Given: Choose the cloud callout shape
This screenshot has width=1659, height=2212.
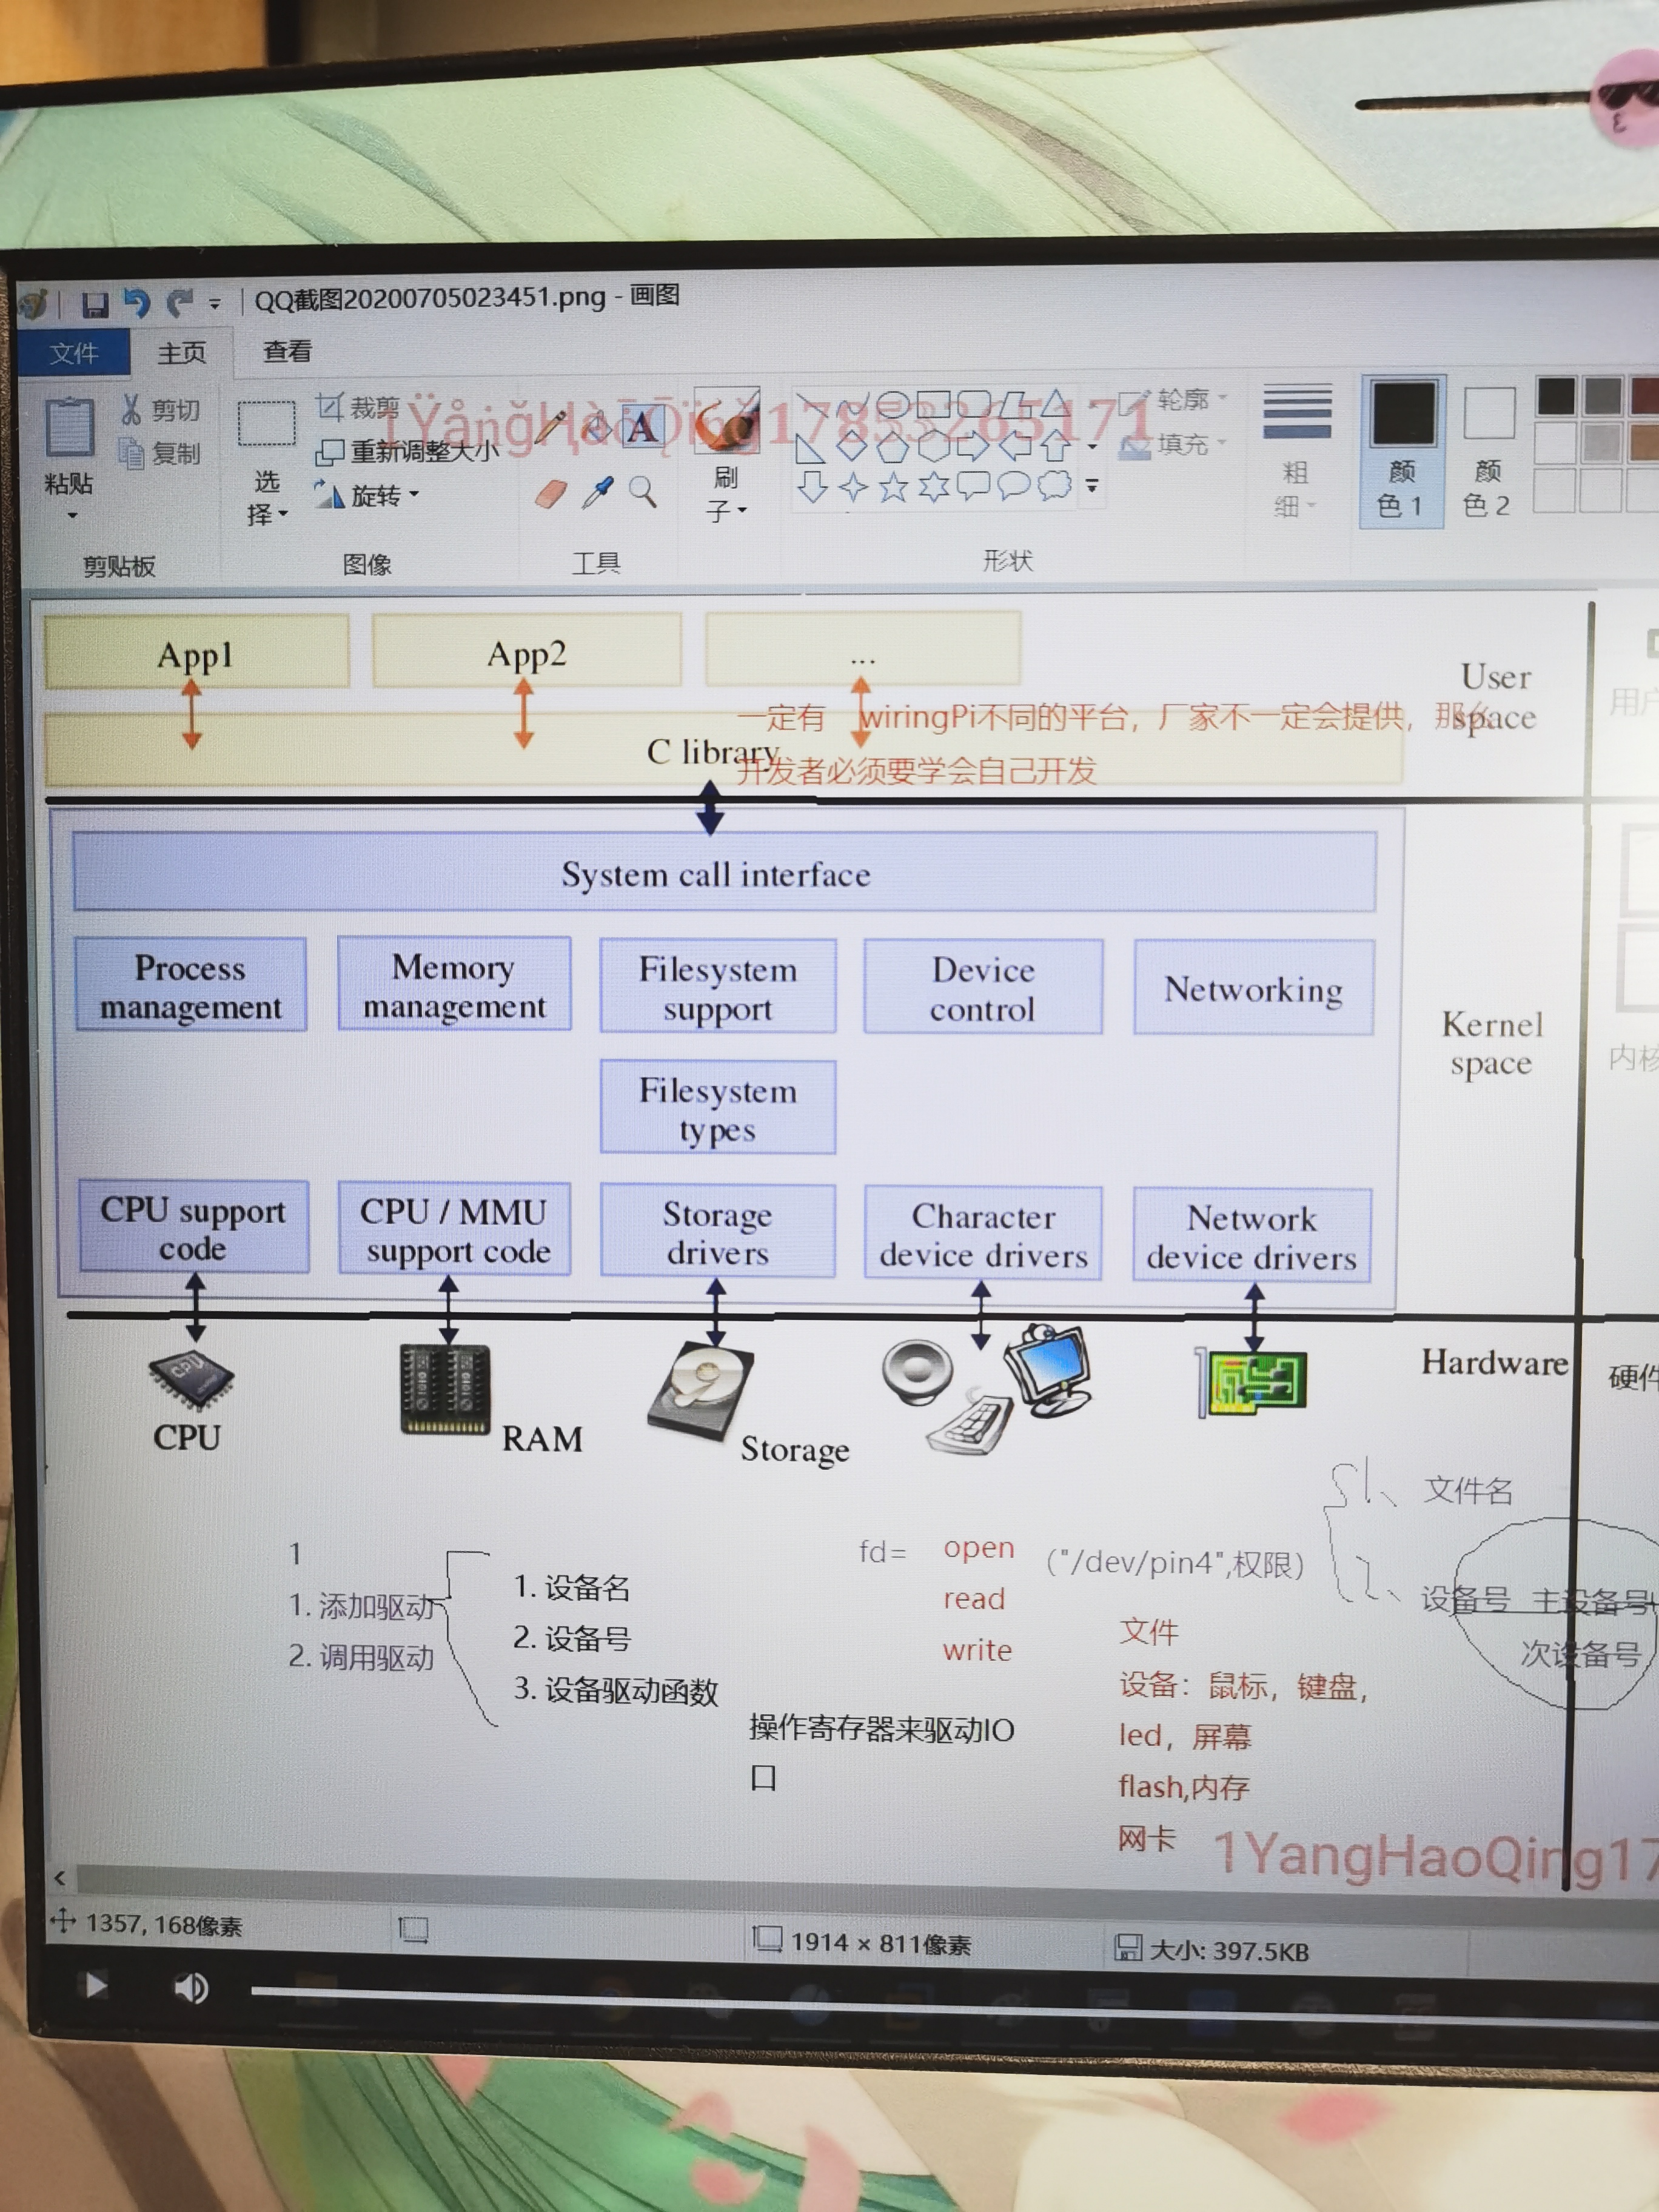Looking at the screenshot, I should [1054, 486].
